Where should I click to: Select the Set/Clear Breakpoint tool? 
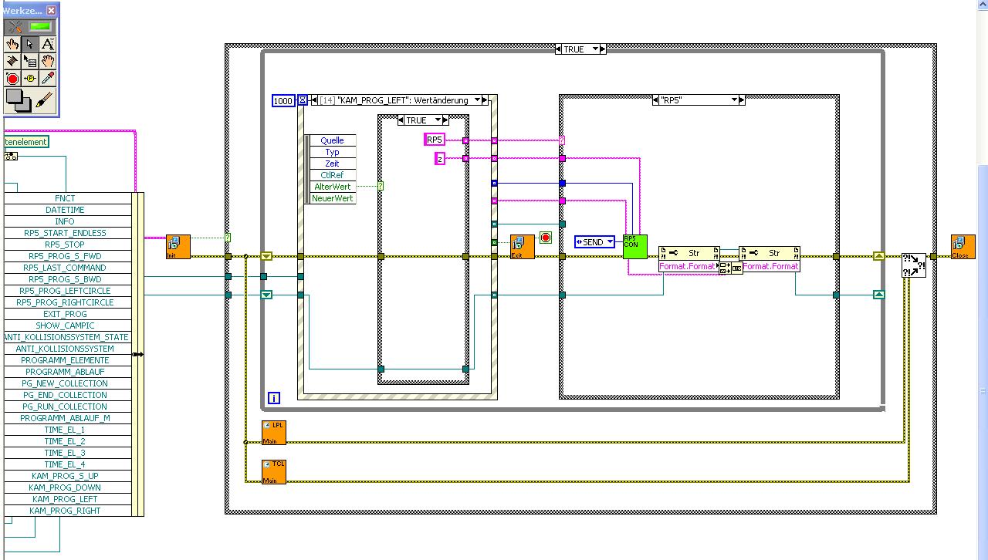click(12, 78)
